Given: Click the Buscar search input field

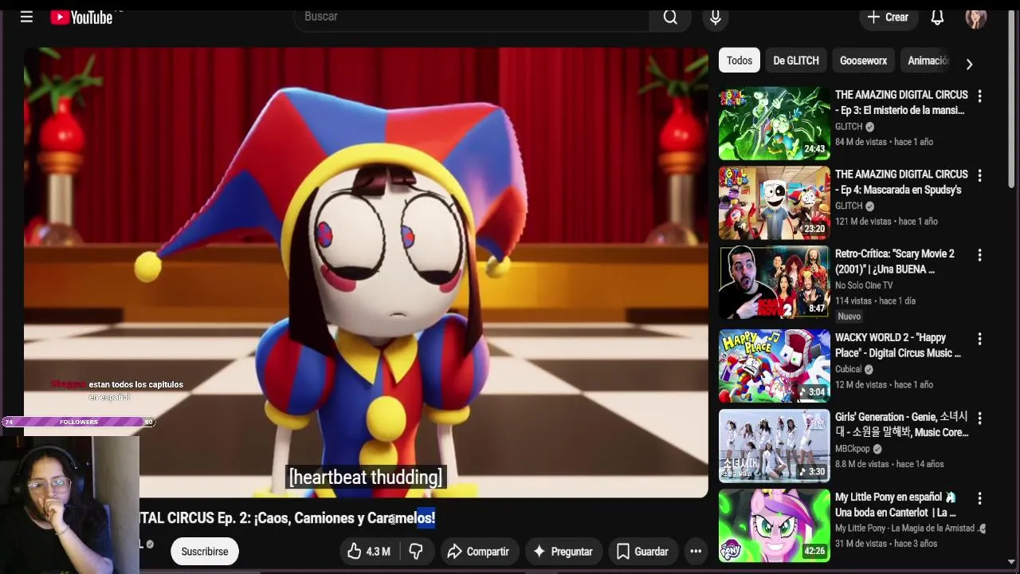Looking at the screenshot, I should [472, 17].
